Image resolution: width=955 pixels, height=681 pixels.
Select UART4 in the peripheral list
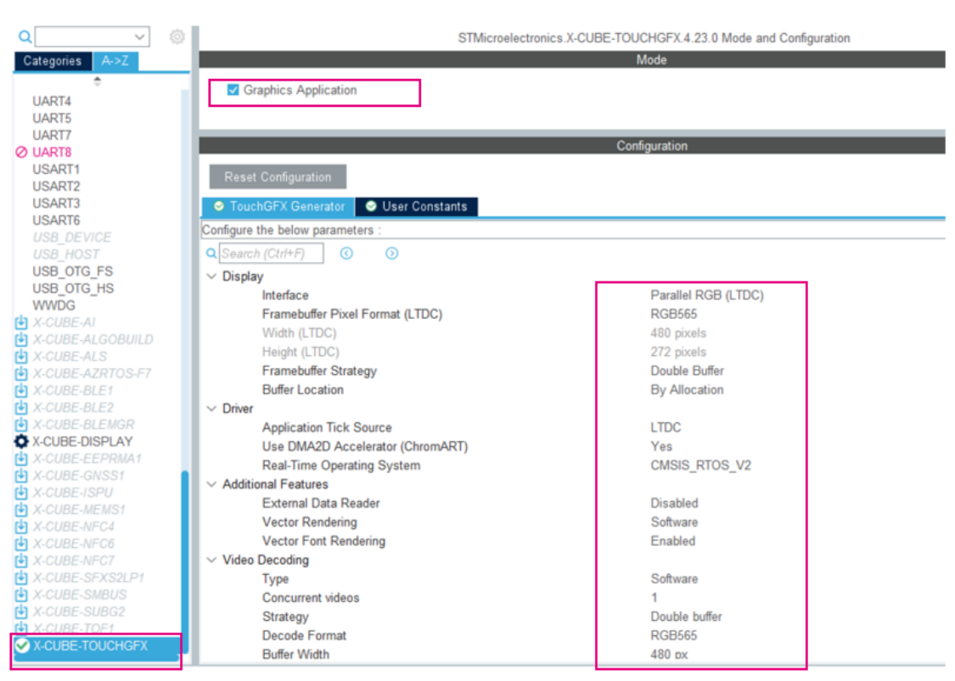(x=52, y=101)
